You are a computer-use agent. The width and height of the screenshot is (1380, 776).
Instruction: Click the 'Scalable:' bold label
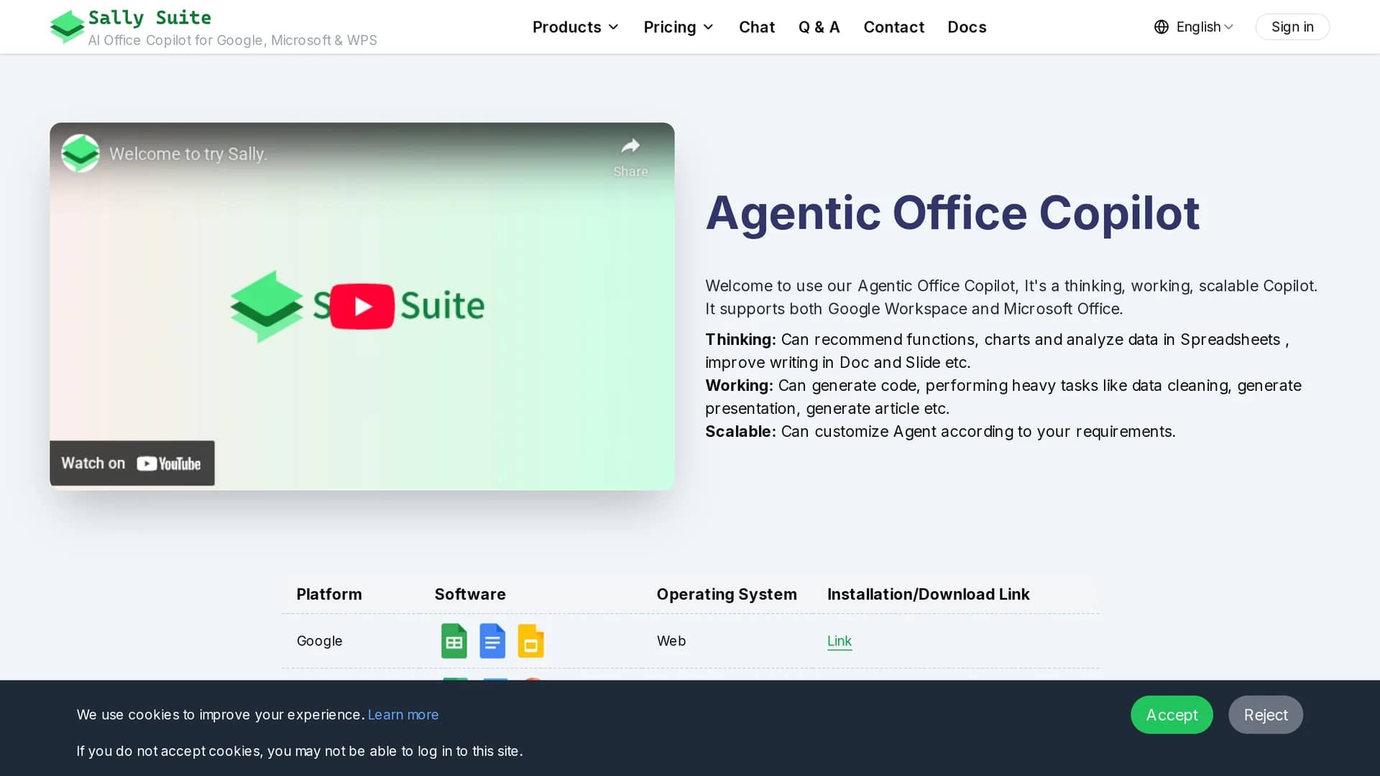(x=740, y=432)
